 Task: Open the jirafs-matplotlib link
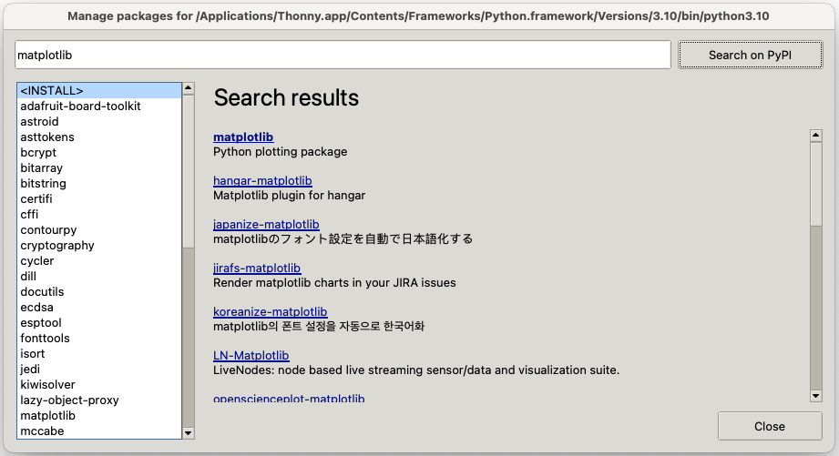[257, 268]
